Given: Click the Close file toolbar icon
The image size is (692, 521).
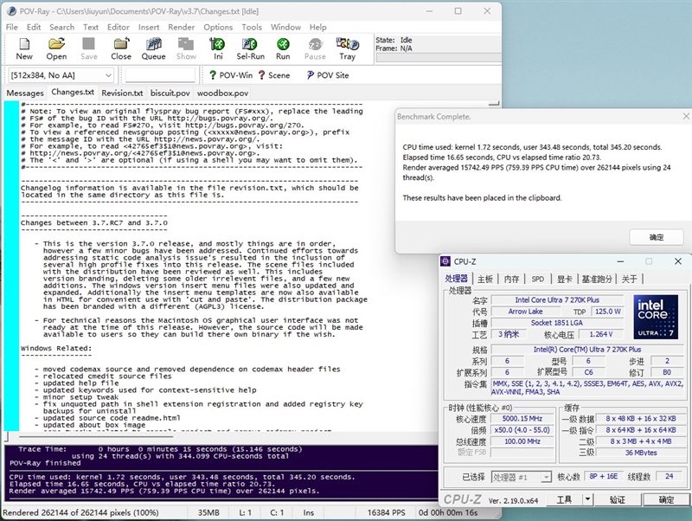Looking at the screenshot, I should [121, 48].
